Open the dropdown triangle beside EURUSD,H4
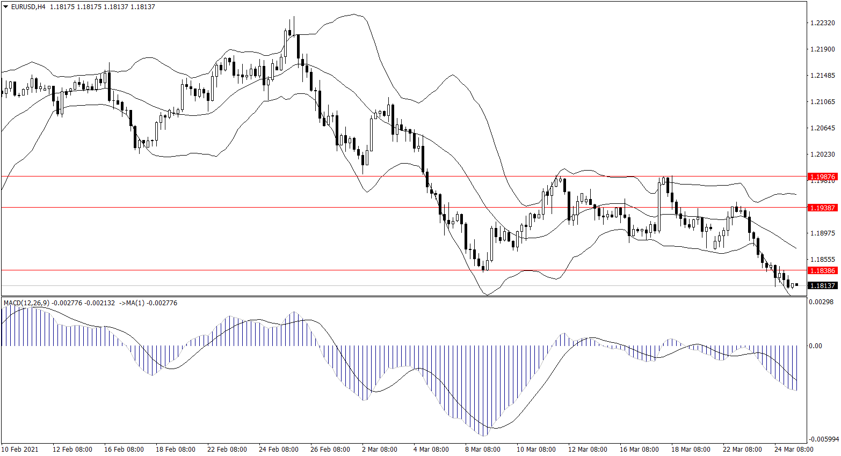The height and width of the screenshot is (456, 841). coord(6,7)
